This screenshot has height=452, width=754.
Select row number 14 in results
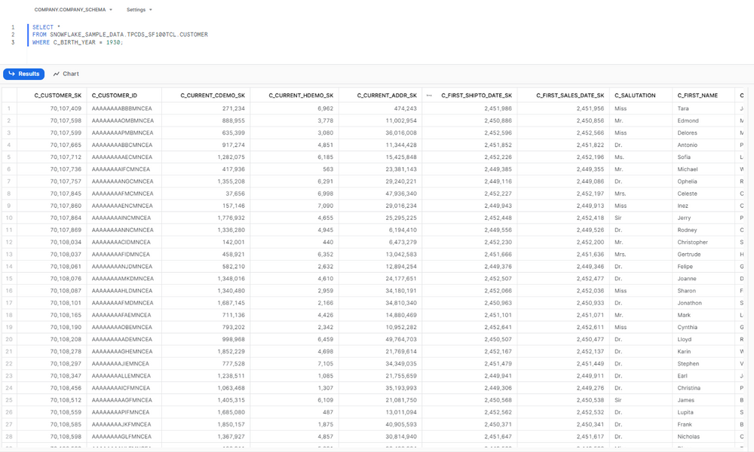coord(8,267)
